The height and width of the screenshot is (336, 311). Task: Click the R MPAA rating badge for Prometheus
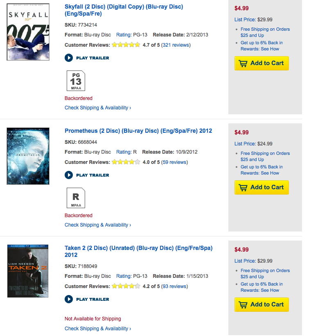(76, 198)
